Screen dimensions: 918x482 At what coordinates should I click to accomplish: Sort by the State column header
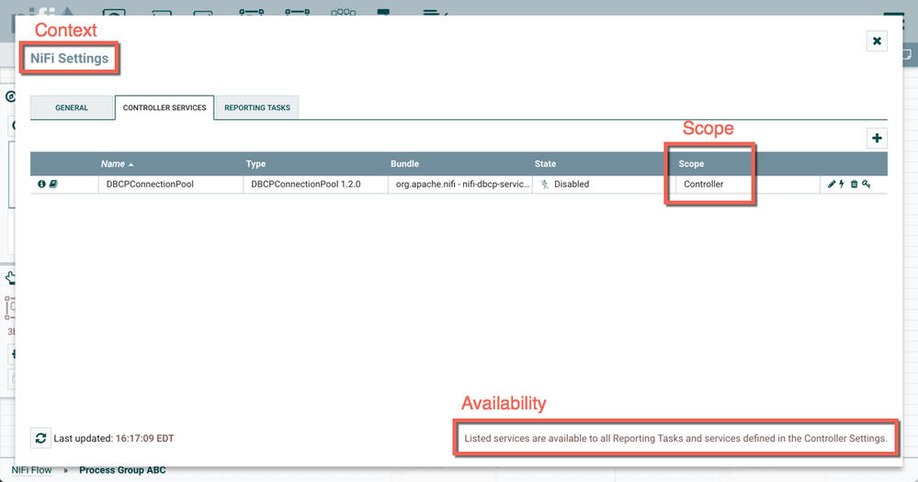click(x=545, y=163)
